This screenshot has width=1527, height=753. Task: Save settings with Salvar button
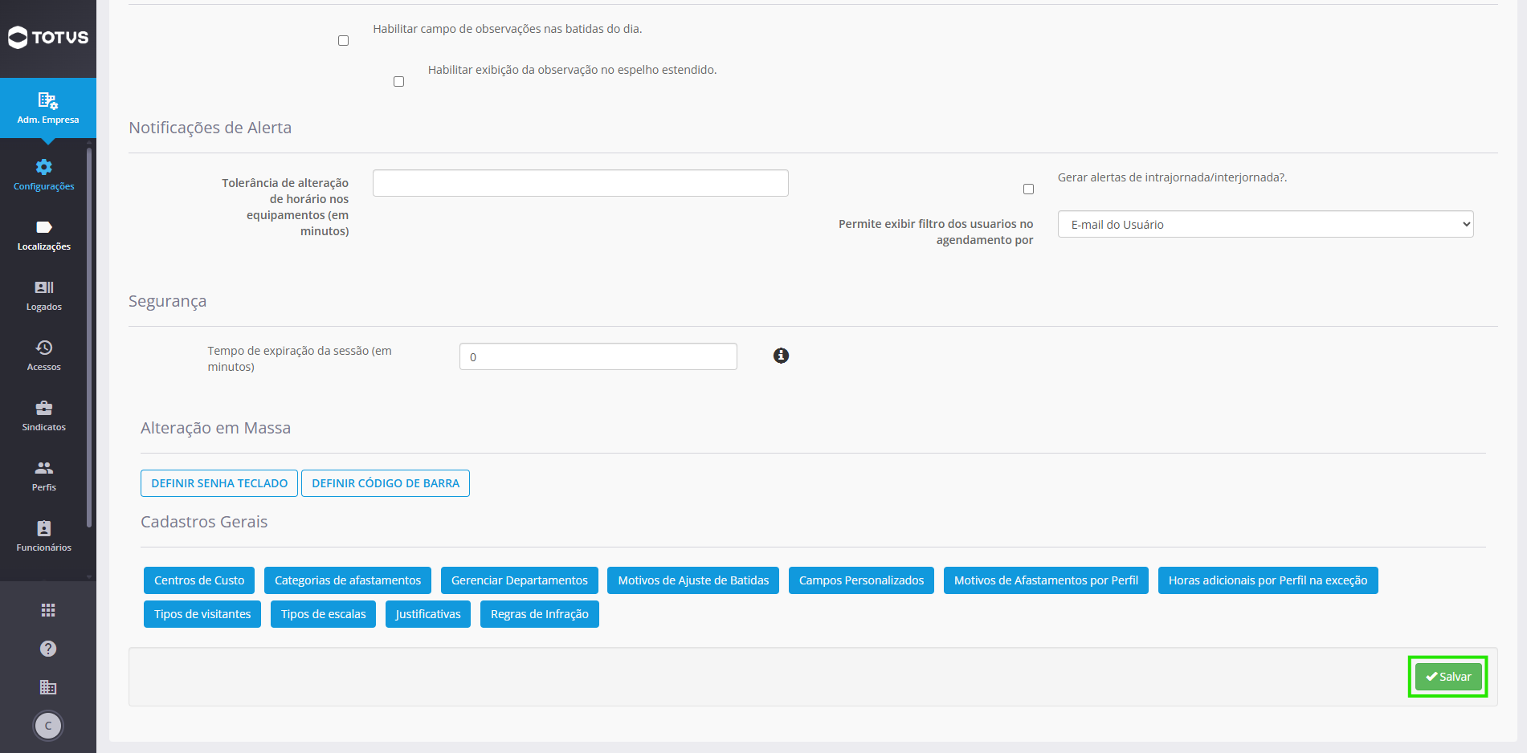(1447, 677)
